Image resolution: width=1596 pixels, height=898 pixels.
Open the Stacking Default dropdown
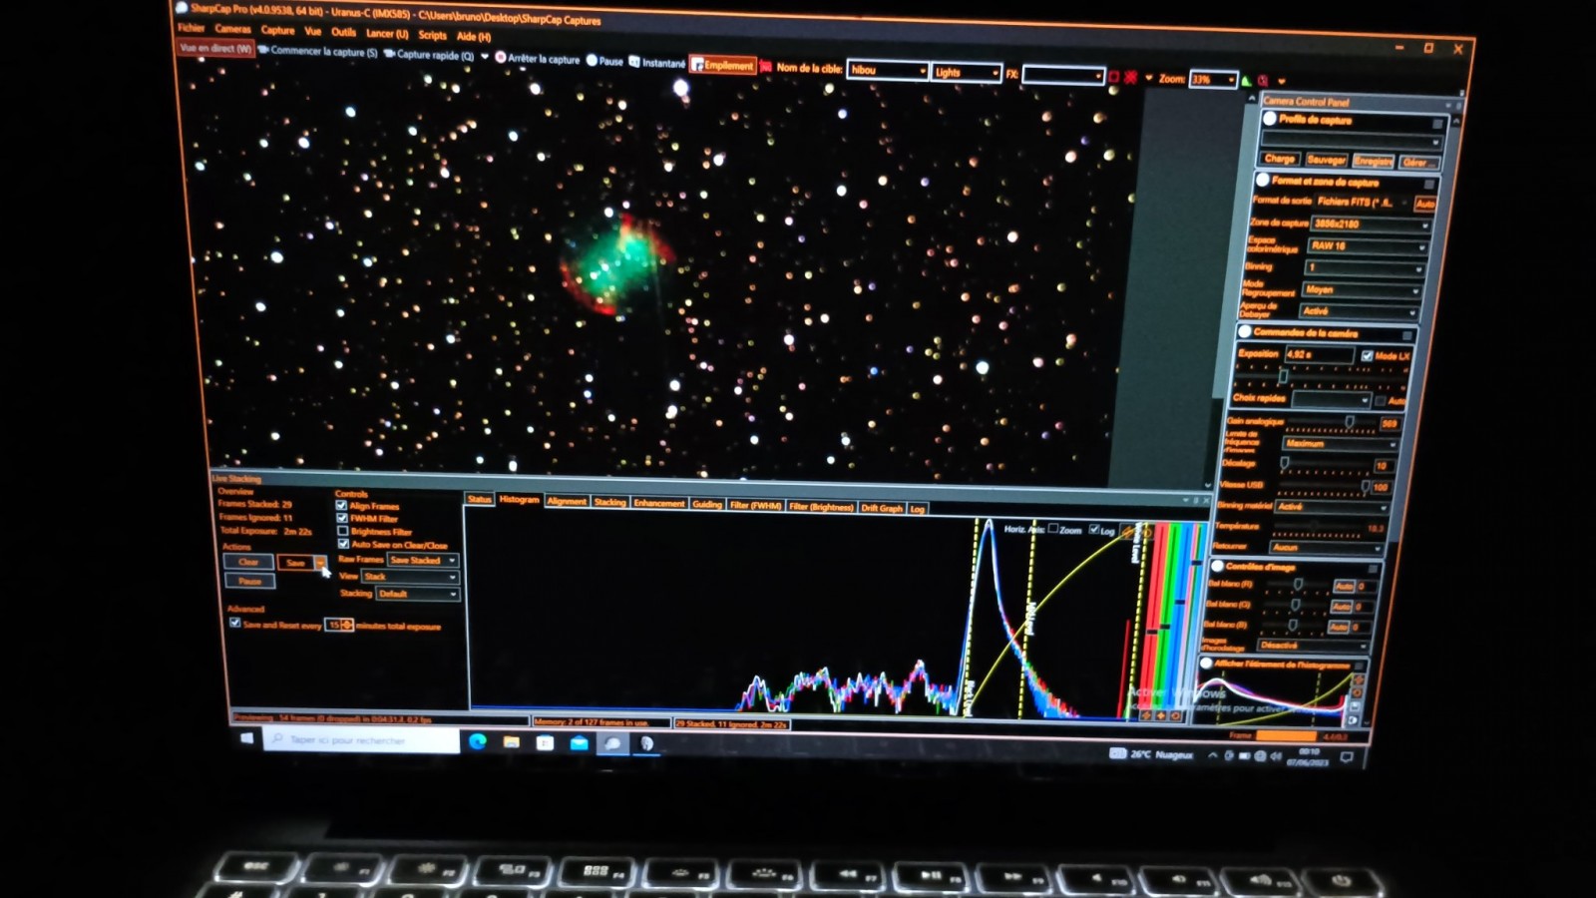[418, 594]
